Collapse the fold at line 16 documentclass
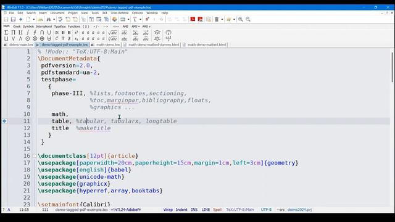The height and width of the screenshot is (222, 395). pos(35,156)
